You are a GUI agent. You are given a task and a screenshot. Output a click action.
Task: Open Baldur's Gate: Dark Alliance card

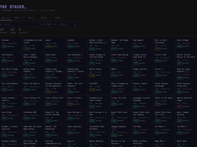pos(98,45)
